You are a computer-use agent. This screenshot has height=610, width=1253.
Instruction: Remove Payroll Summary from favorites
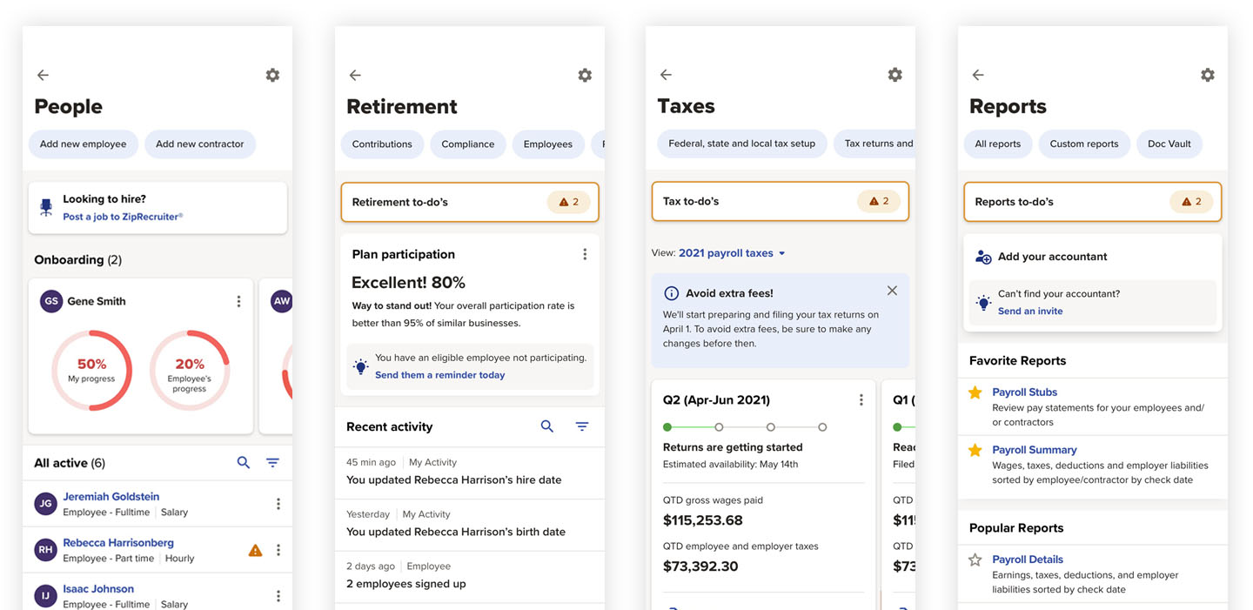click(975, 450)
